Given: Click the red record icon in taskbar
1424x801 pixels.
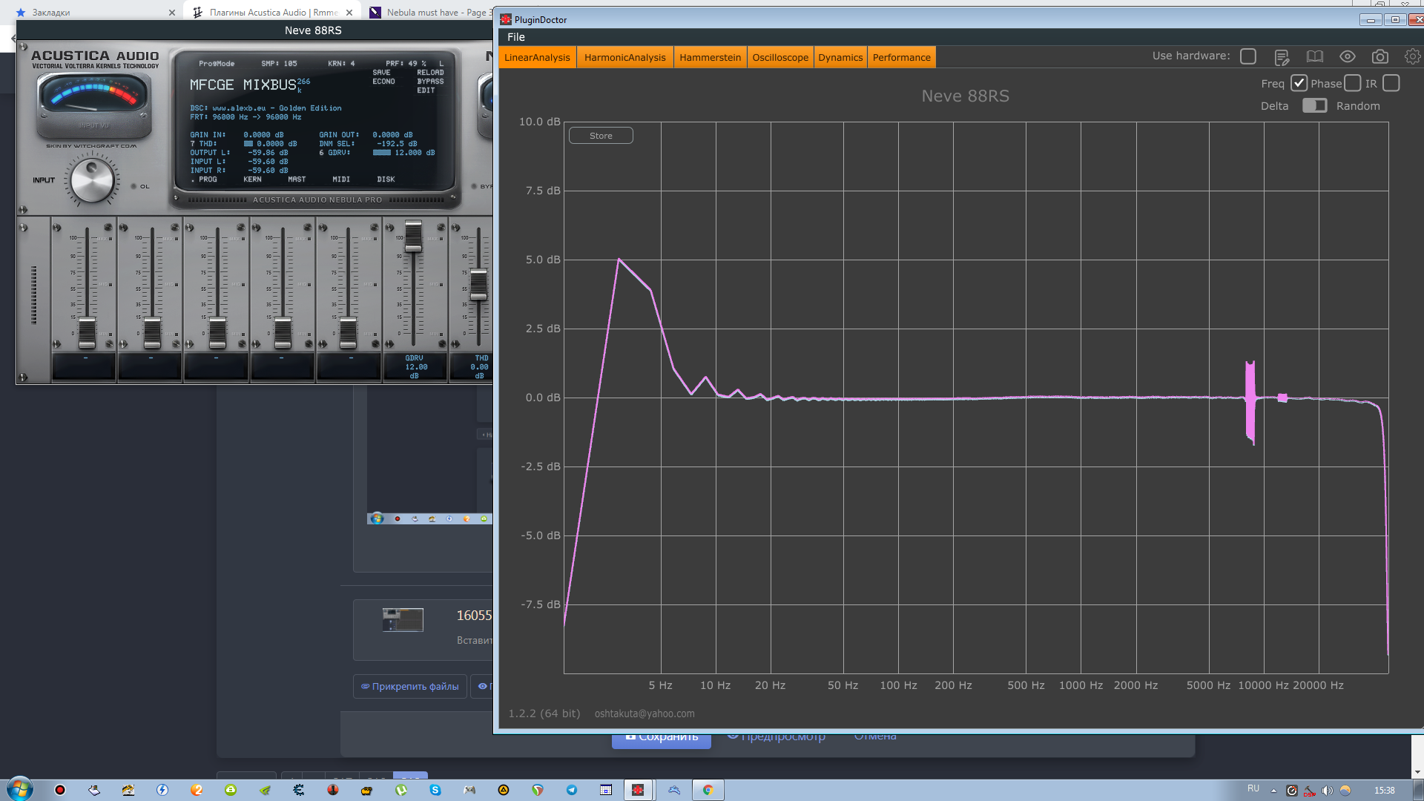Looking at the screenshot, I should click(x=60, y=790).
